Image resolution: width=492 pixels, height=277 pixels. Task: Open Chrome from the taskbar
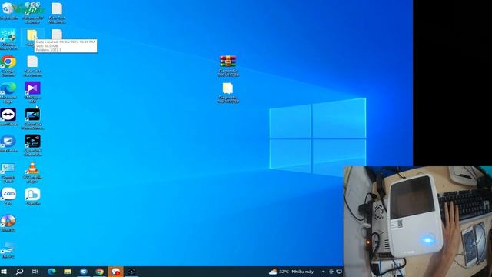tap(99, 272)
